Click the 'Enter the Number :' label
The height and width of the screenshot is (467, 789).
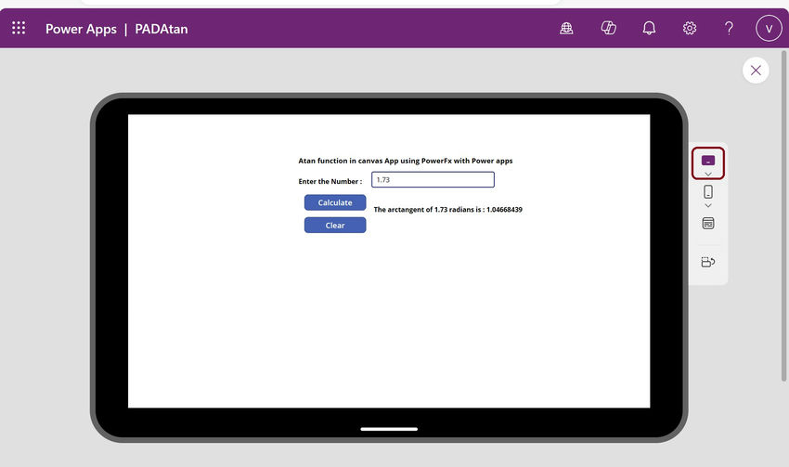(x=330, y=181)
